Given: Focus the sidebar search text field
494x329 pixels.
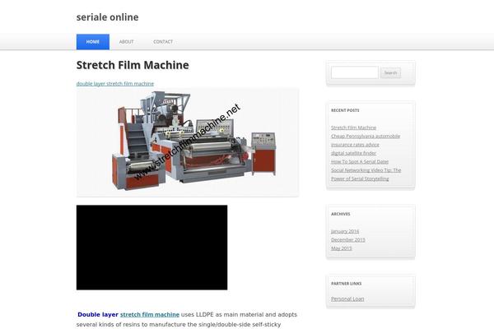Looking at the screenshot, I should 354,72.
